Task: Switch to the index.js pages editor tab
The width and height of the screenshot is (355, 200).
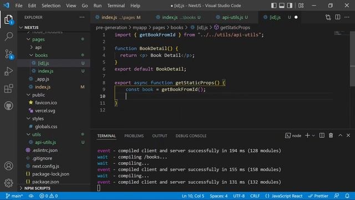Action: (120, 17)
